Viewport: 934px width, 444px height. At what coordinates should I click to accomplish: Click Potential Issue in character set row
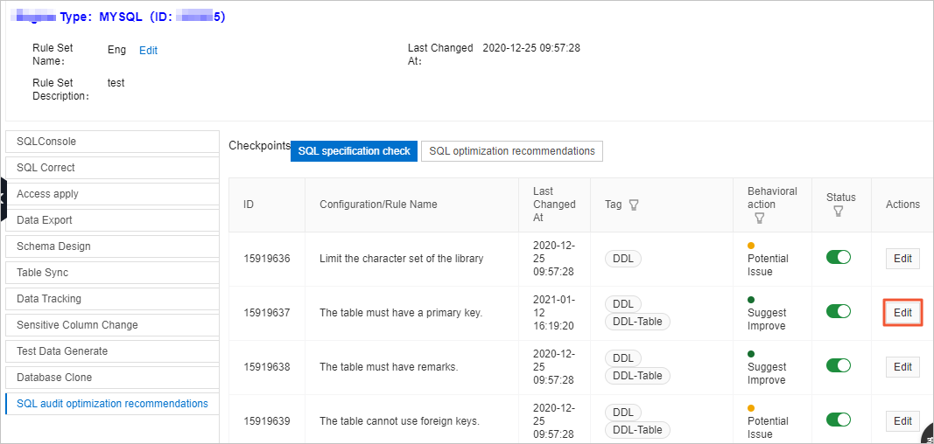pyautogui.click(x=768, y=265)
